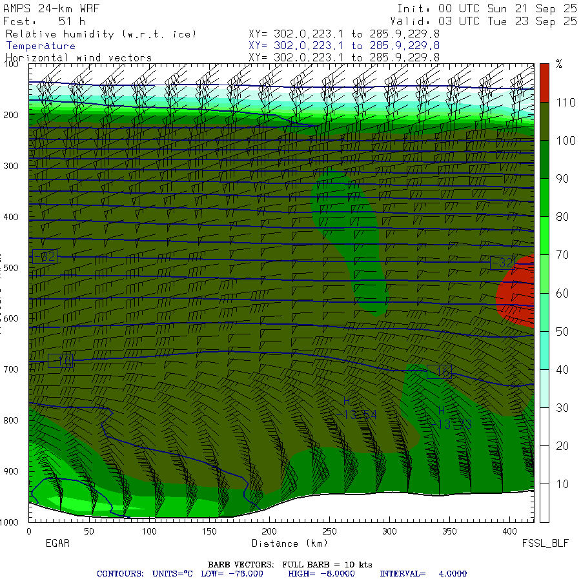Select the 'CONTOURS: UNITS=°C' text
Viewport: 581px width, 581px height.
[x=145, y=574]
